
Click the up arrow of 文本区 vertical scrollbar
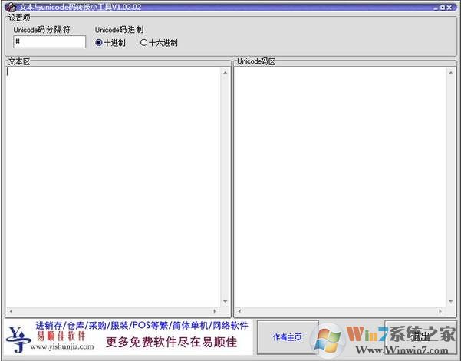pyautogui.click(x=226, y=72)
